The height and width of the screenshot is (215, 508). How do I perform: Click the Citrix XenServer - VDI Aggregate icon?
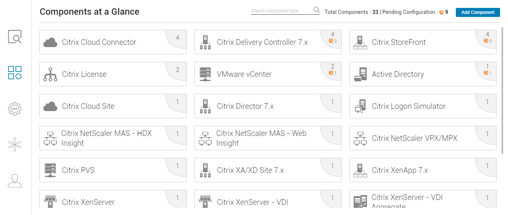pyautogui.click(x=360, y=202)
